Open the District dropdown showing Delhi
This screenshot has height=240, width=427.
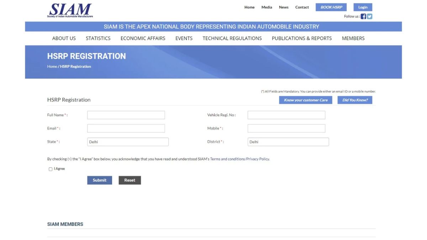coord(288,142)
